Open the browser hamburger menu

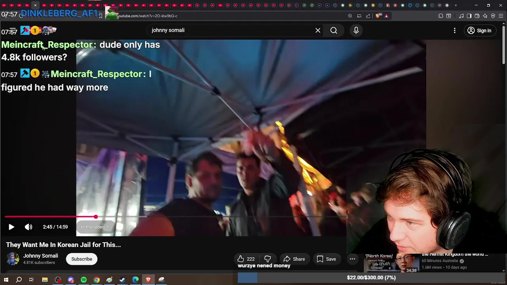(501, 16)
